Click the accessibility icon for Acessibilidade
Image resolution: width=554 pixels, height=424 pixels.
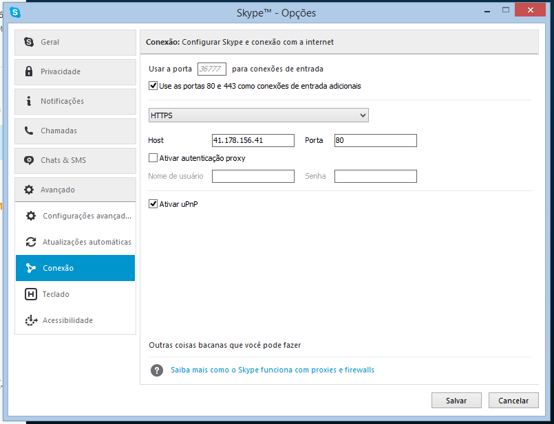31,320
